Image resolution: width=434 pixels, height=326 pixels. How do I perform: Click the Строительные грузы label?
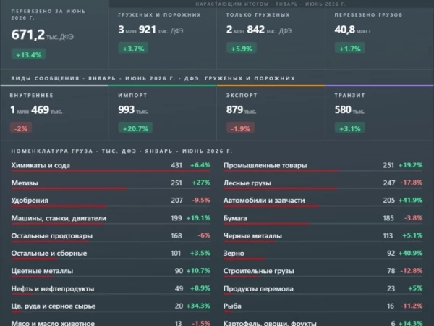[x=258, y=271]
